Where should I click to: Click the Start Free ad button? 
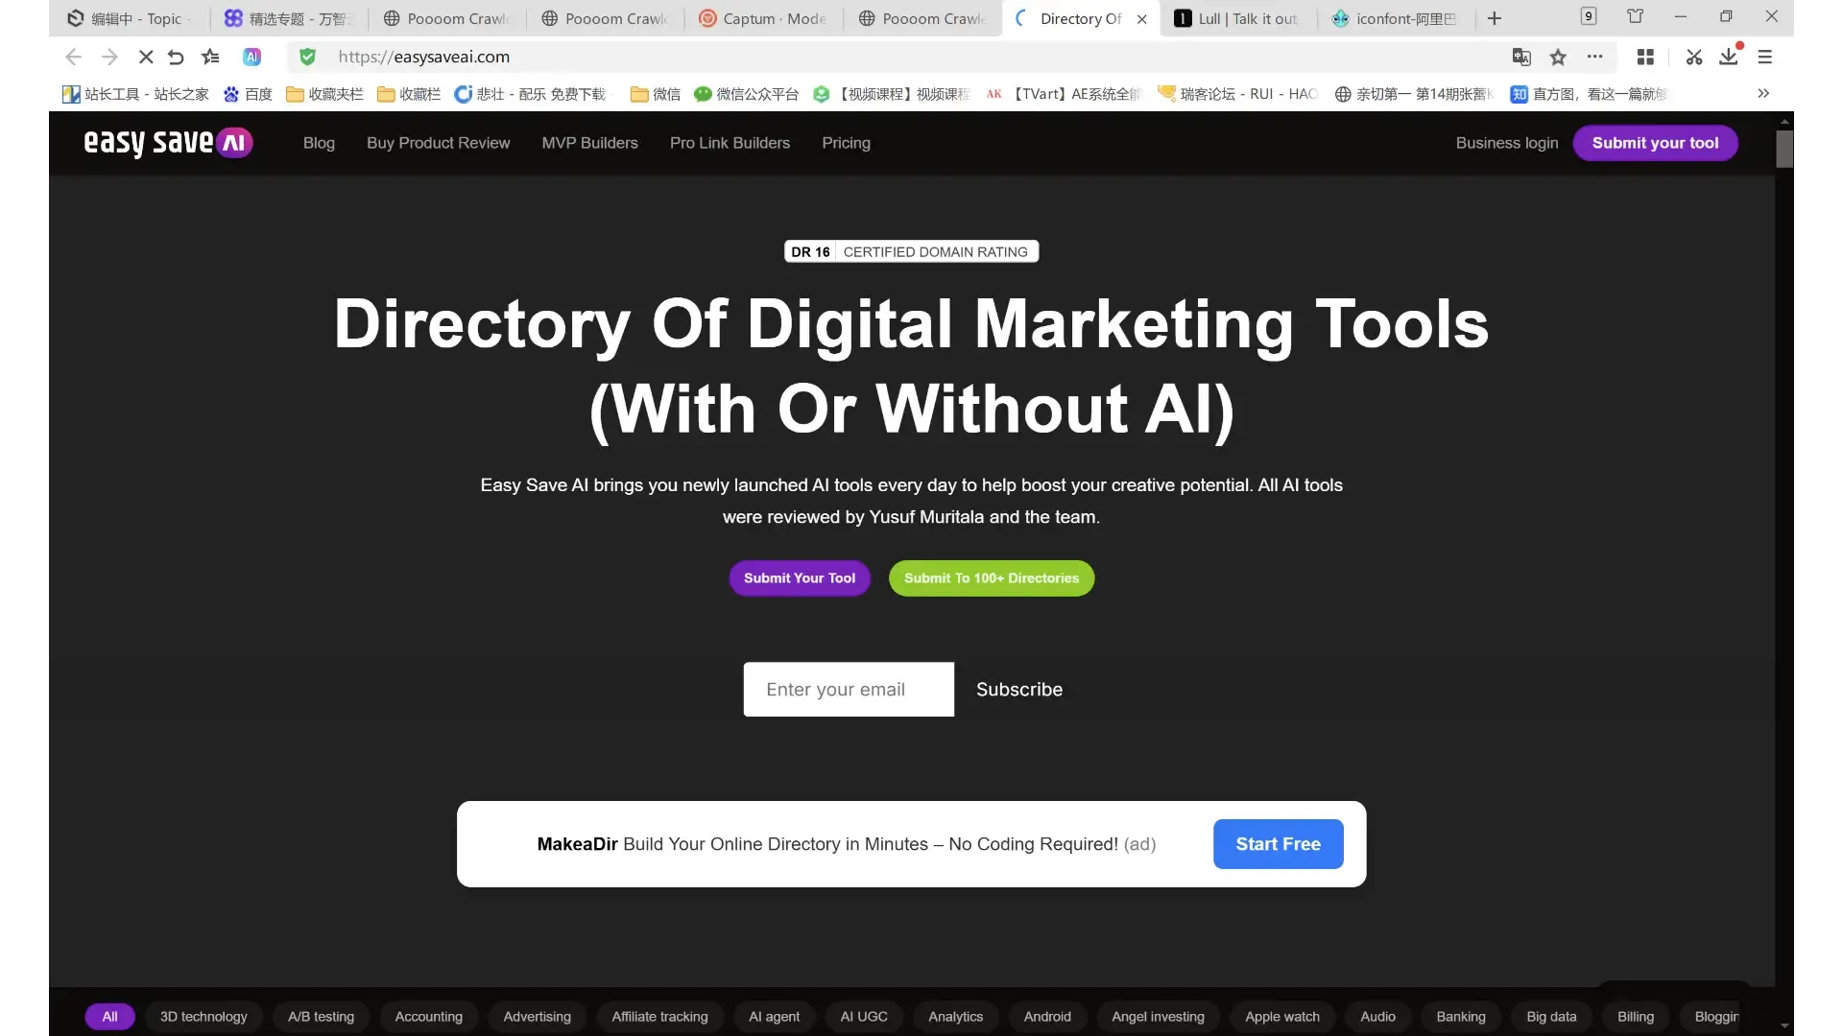pos(1278,844)
